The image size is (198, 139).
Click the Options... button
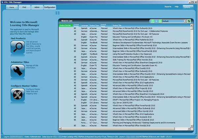pyautogui.click(x=188, y=7)
